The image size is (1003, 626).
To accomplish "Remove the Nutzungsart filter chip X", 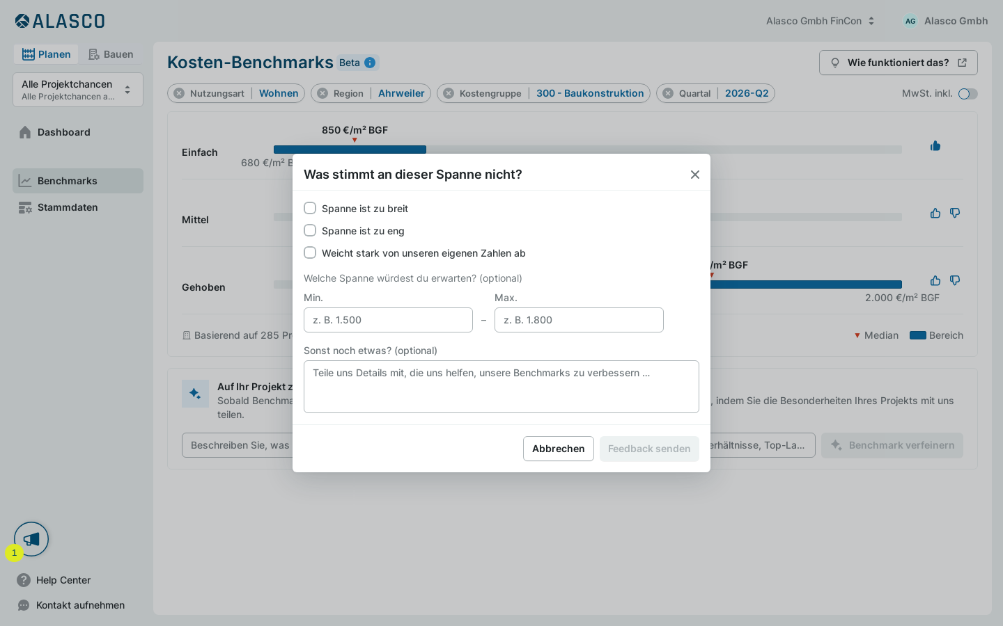I will (179, 93).
